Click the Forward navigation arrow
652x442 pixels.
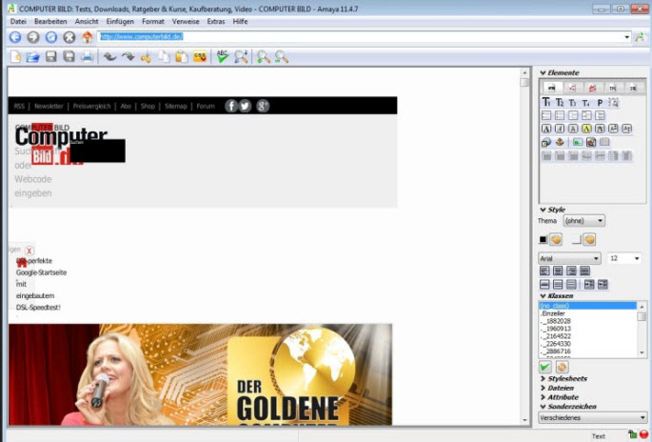(33, 37)
